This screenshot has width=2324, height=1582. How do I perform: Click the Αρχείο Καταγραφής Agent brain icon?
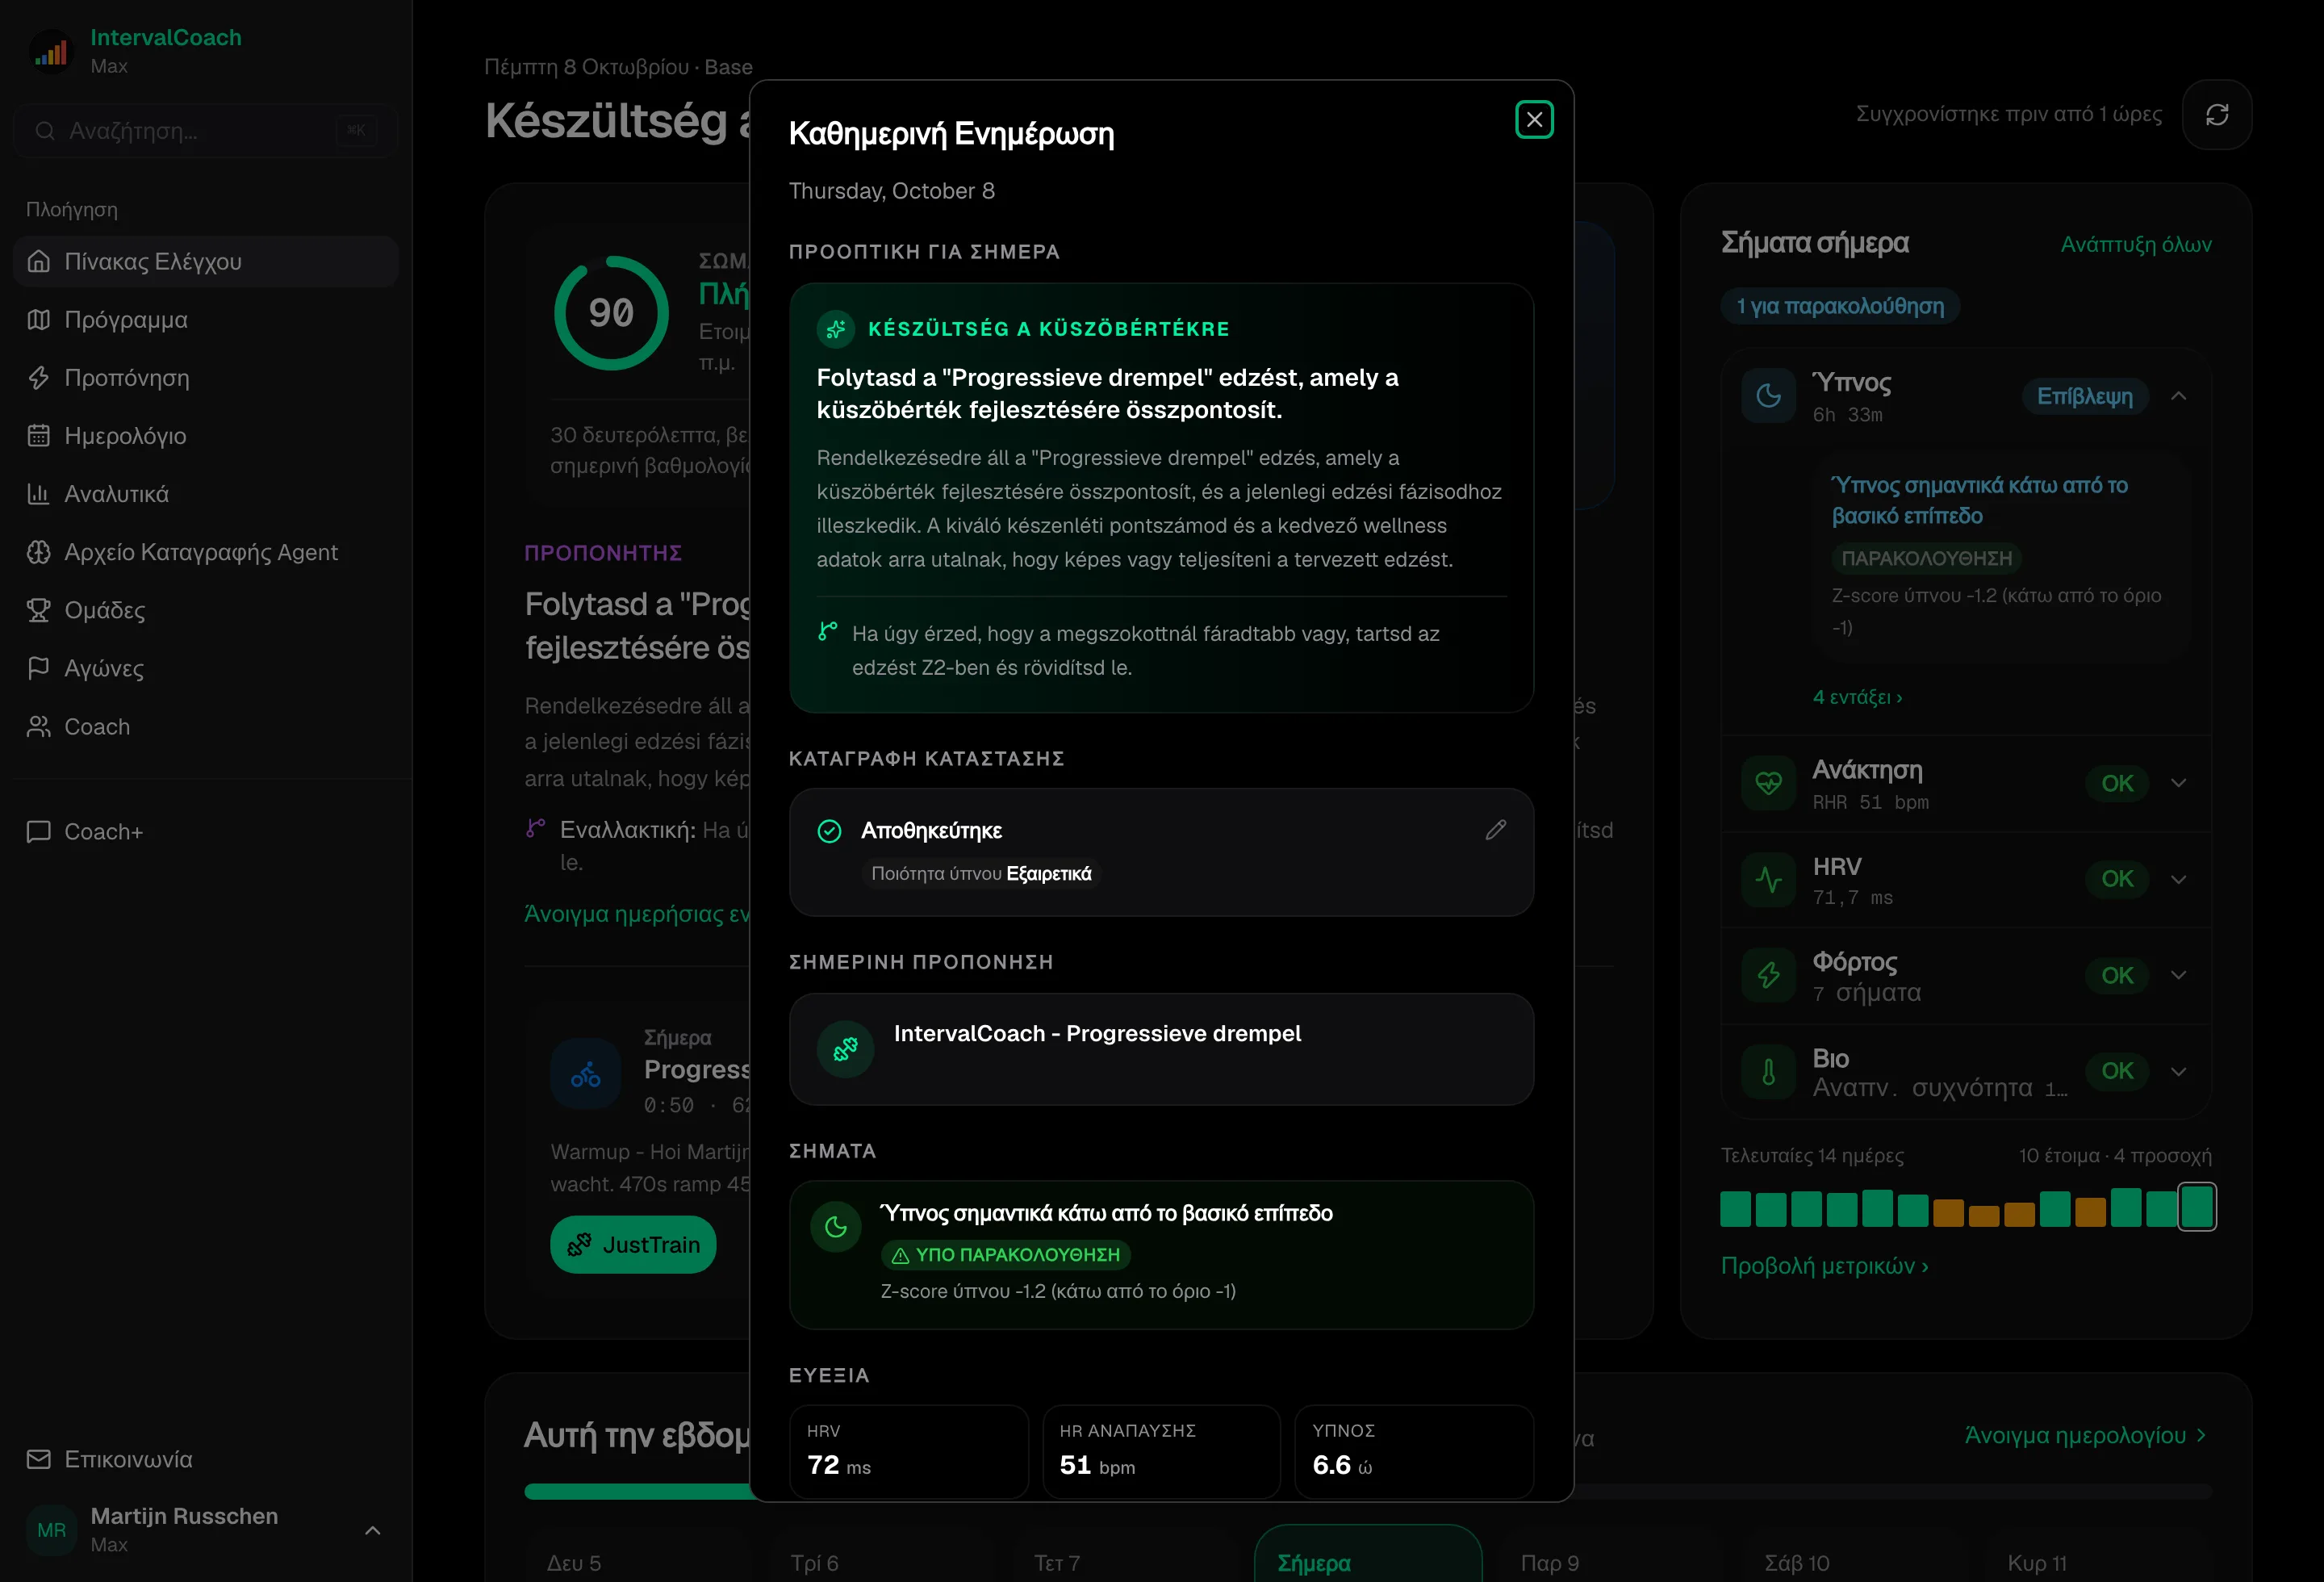tap(39, 552)
